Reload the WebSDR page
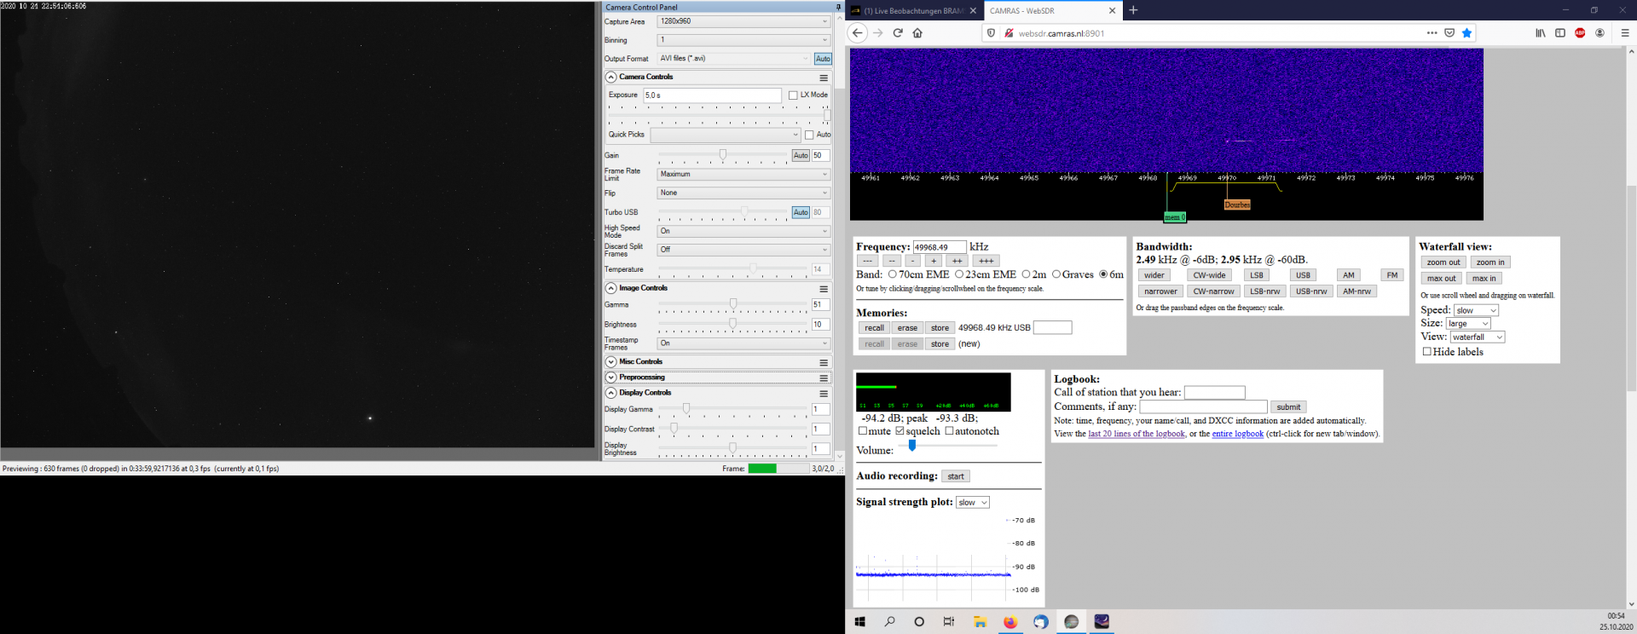Image resolution: width=1637 pixels, height=634 pixels. (x=898, y=33)
